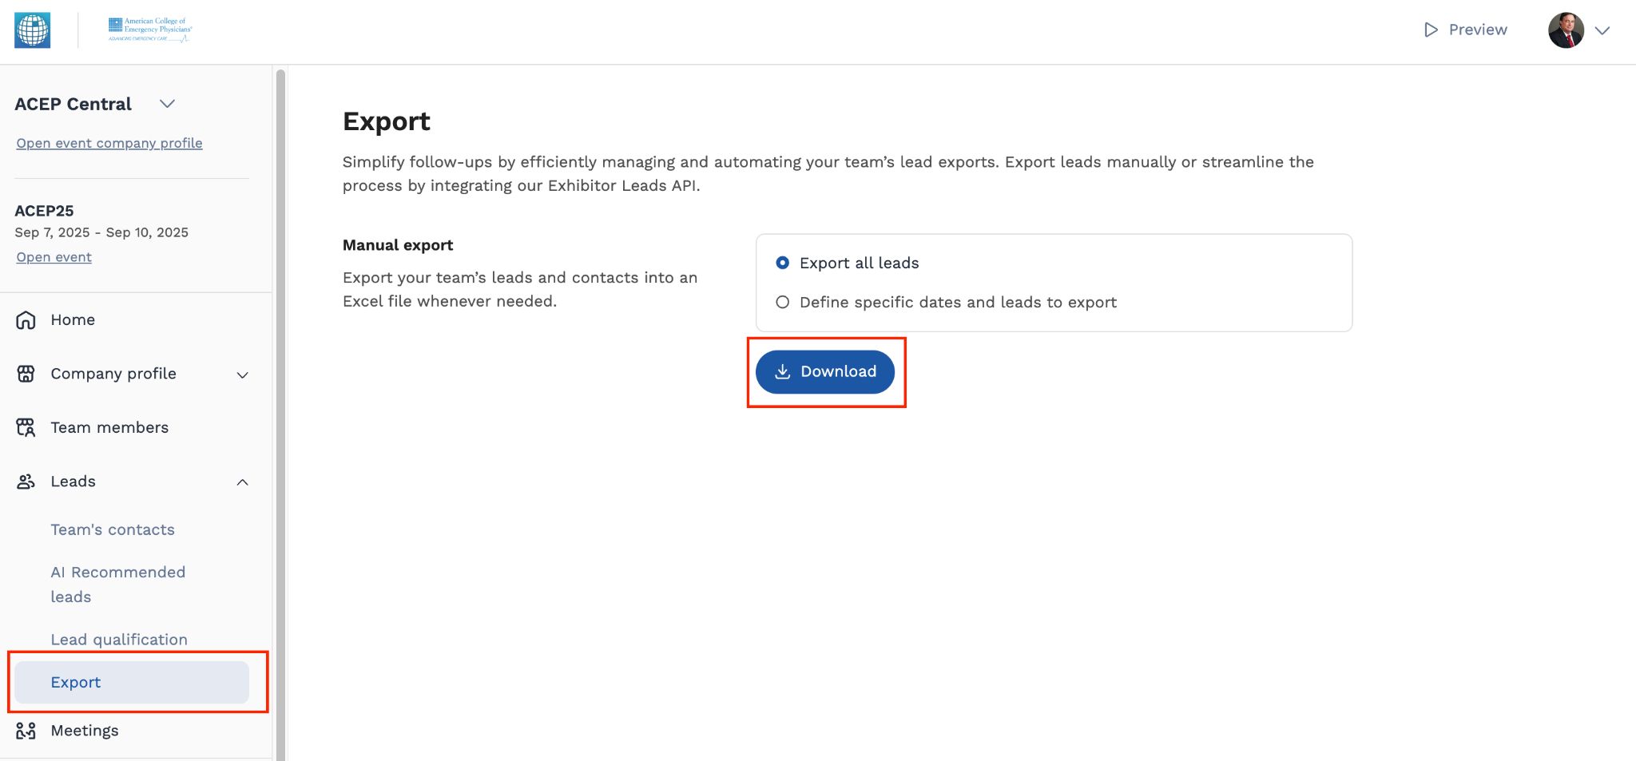Click the Team members icon
Image resolution: width=1636 pixels, height=761 pixels.
click(x=25, y=427)
